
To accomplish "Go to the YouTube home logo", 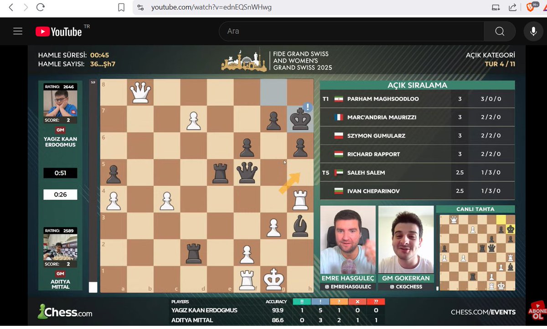I will click(59, 31).
